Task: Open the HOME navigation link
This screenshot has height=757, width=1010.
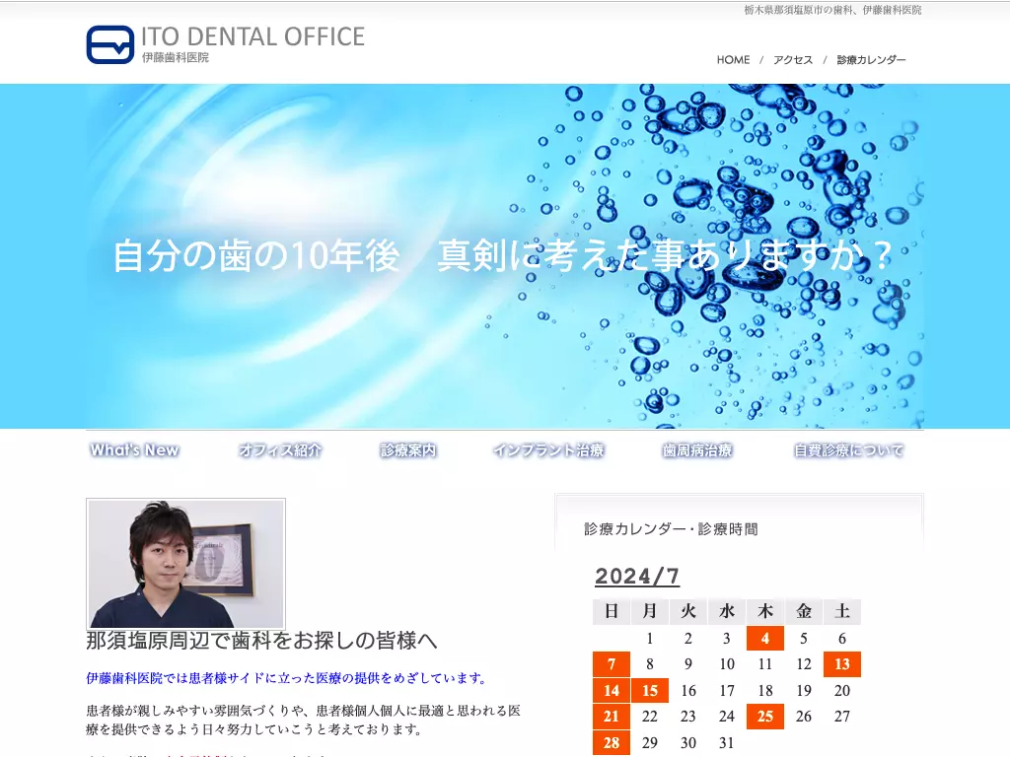Action: [x=733, y=60]
